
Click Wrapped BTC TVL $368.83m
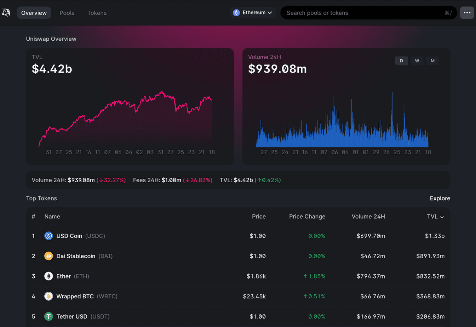click(x=430, y=296)
